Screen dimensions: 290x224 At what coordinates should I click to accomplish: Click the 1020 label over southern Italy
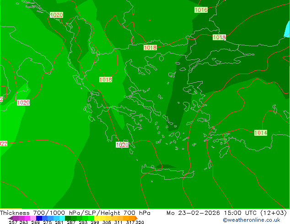tap(23, 102)
